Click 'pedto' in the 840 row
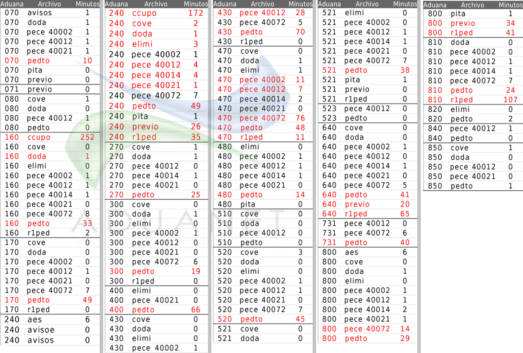Viewport: 523px width, 353px height. (x=462, y=138)
